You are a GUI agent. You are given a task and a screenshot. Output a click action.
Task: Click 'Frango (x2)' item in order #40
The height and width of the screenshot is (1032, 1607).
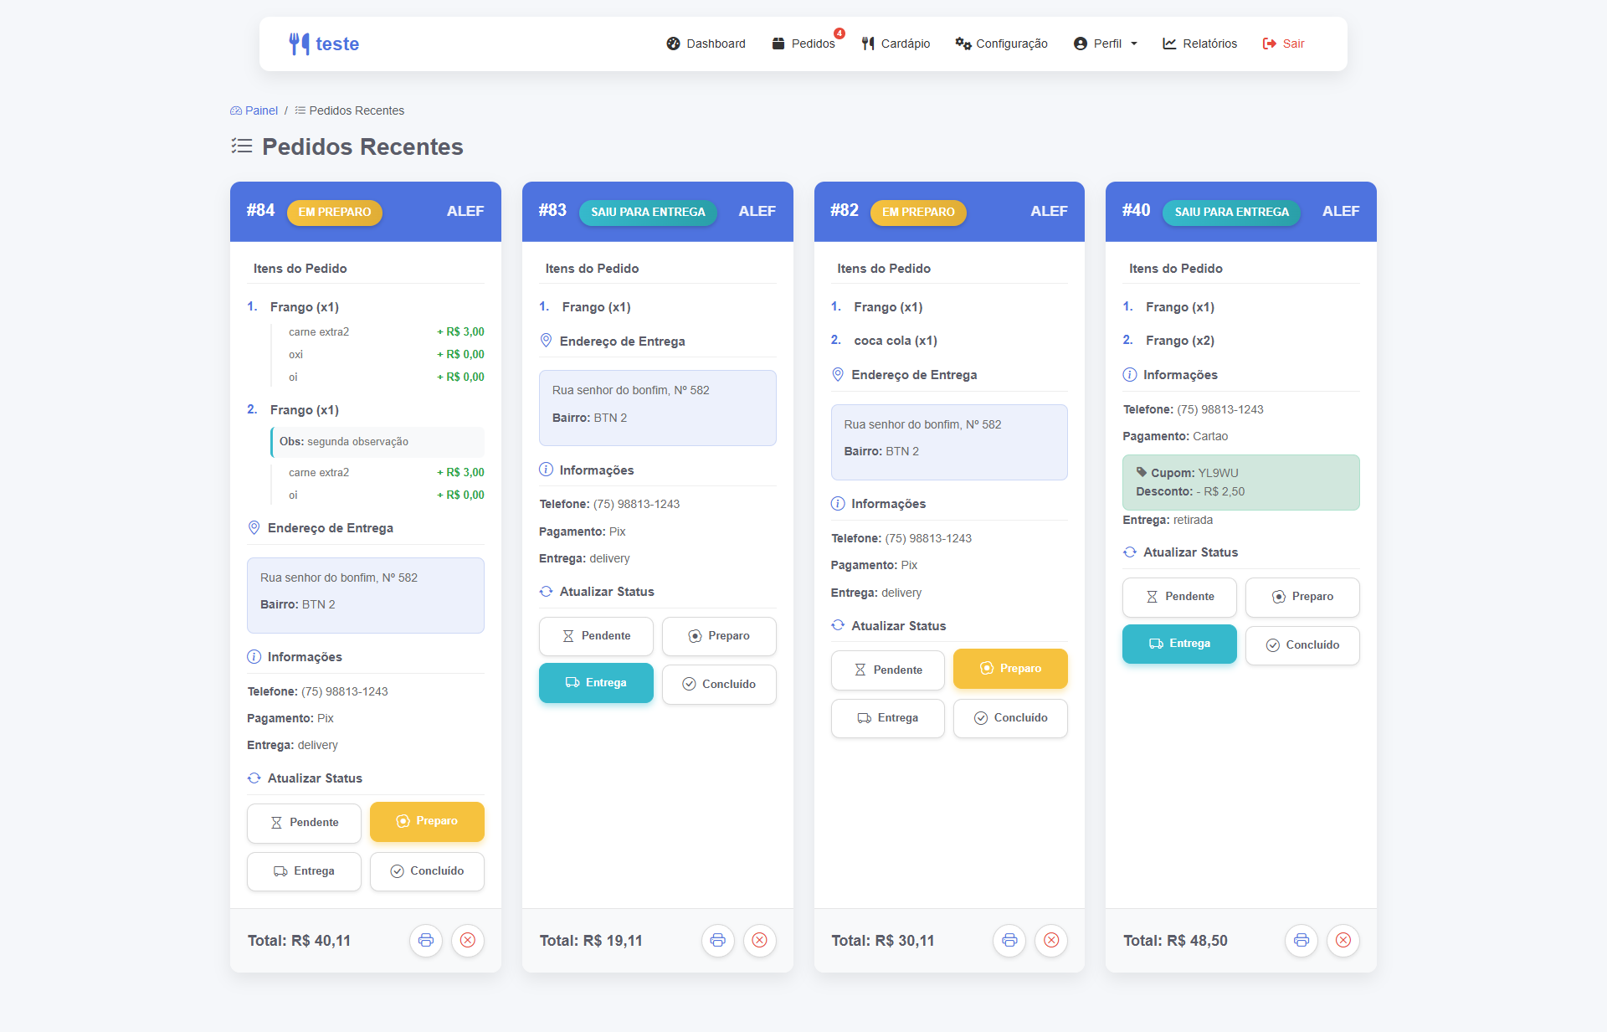point(1180,341)
